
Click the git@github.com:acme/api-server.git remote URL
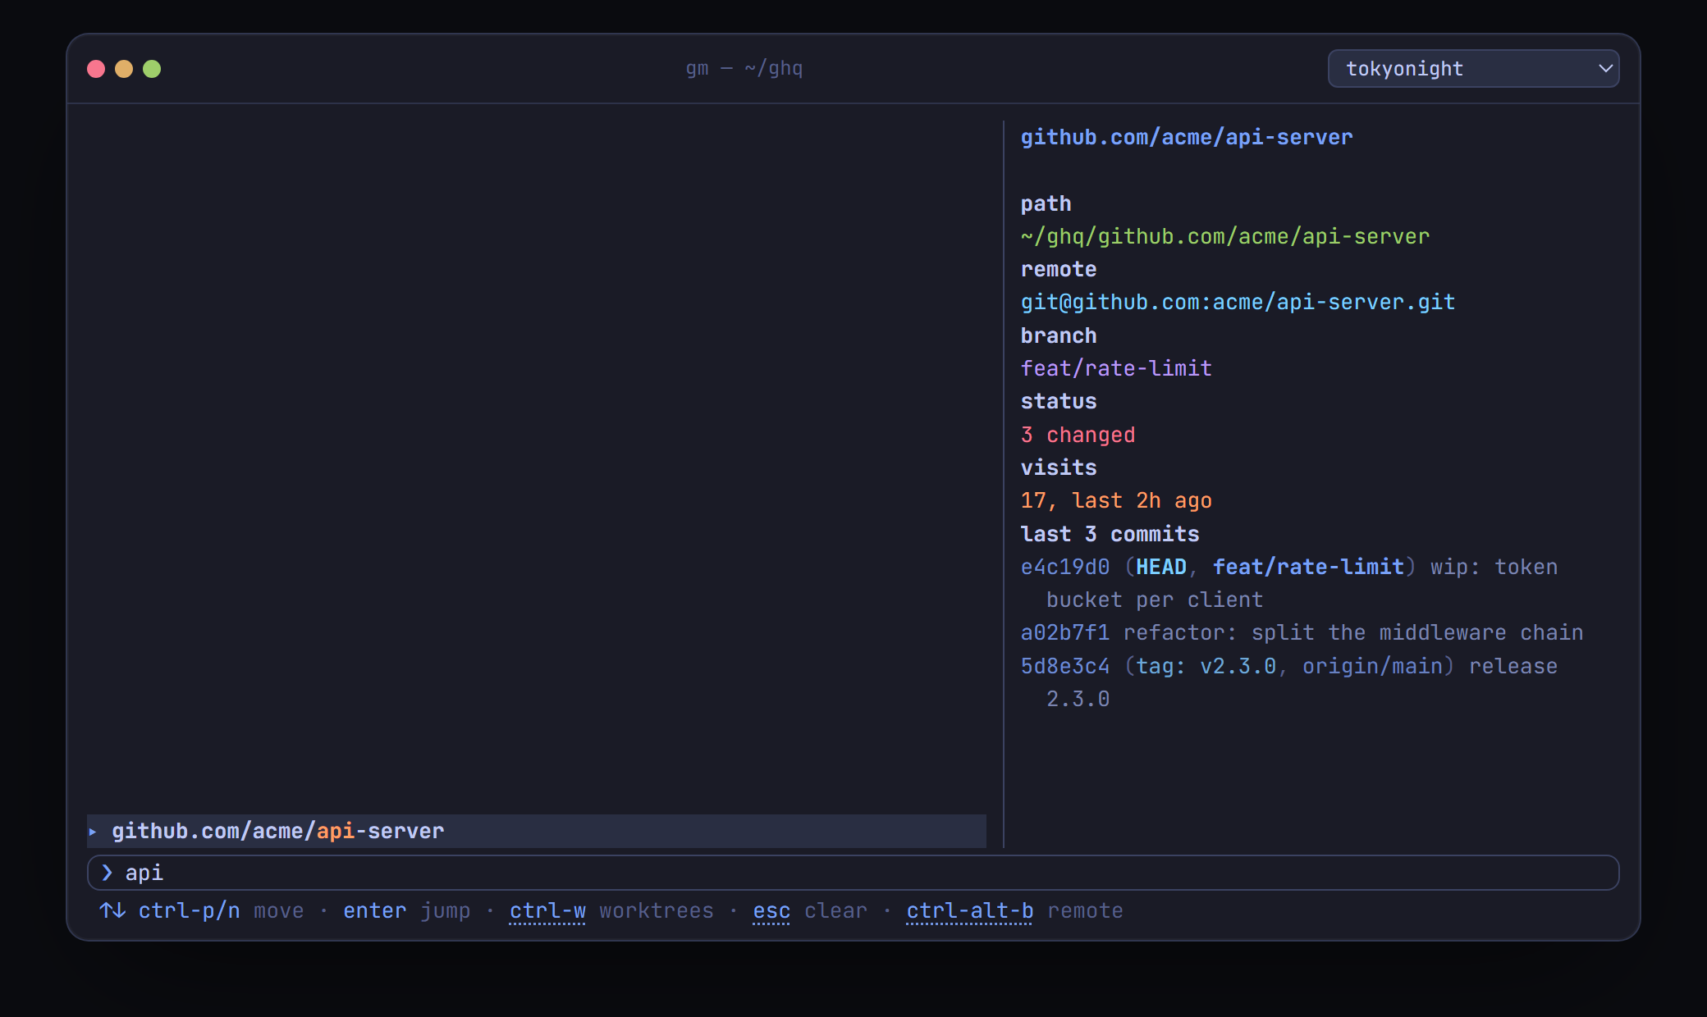coord(1238,302)
